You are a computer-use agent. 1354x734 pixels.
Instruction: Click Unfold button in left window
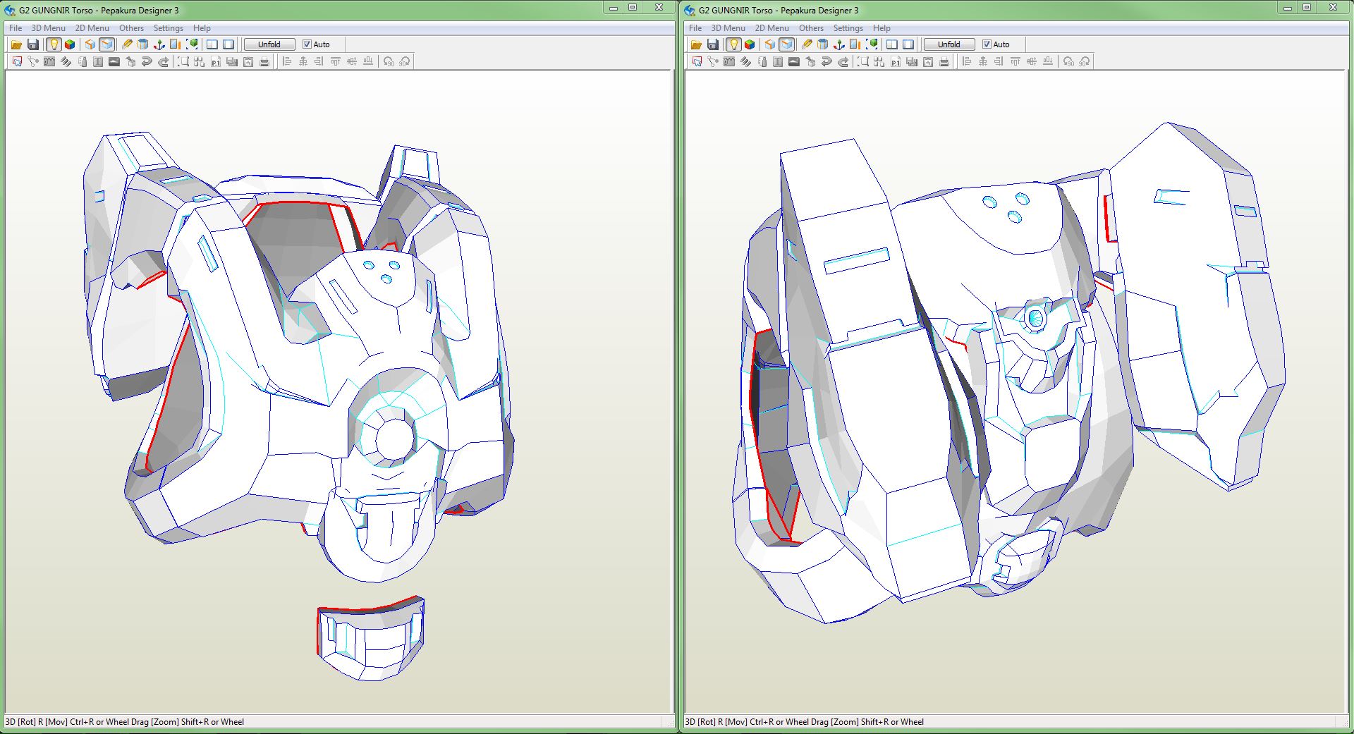[269, 44]
